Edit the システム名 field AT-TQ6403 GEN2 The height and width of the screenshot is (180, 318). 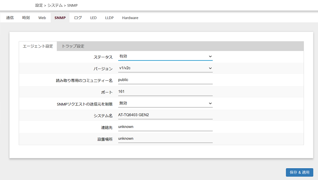coord(165,115)
